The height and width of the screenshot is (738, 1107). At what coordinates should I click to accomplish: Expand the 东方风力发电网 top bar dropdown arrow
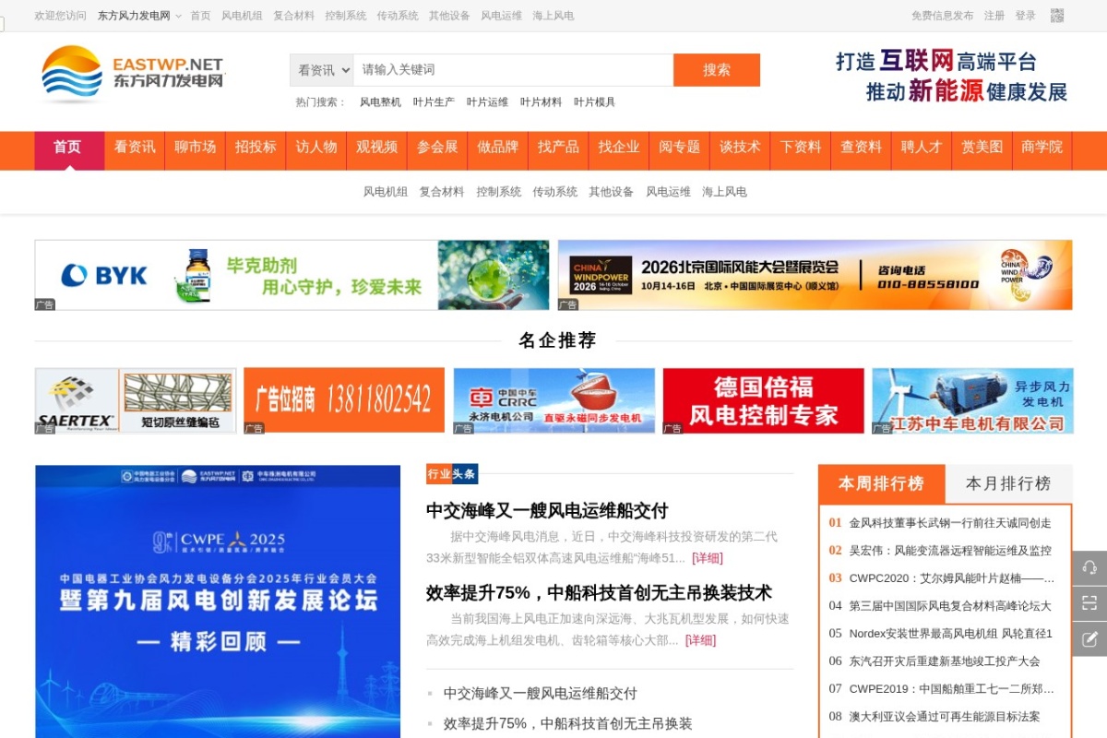178,17
